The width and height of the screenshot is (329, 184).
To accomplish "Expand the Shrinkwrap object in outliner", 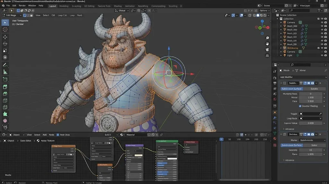I will (x=281, y=48).
